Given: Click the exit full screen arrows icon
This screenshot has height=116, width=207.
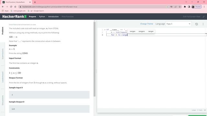Looking at the screenshot, I should [x=203, y=16].
